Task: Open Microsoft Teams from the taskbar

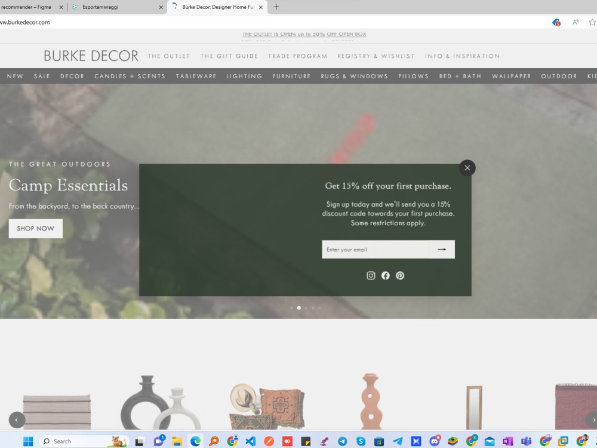Action: coord(526,441)
